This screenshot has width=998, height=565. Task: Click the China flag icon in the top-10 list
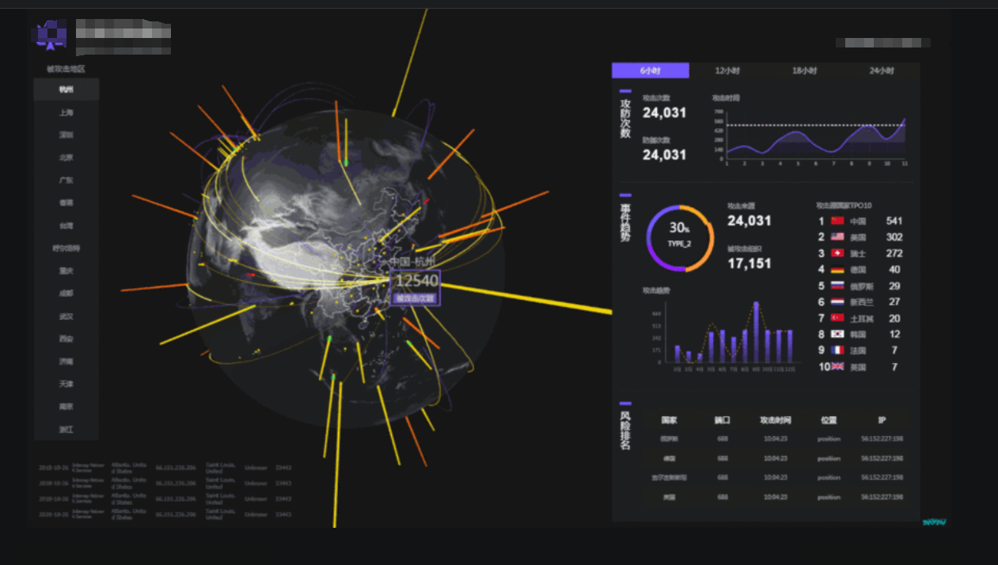837,222
